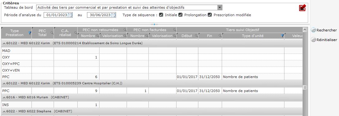Click the PEC non facturées group search icon
Screen dimensions: 339x116
174,30
